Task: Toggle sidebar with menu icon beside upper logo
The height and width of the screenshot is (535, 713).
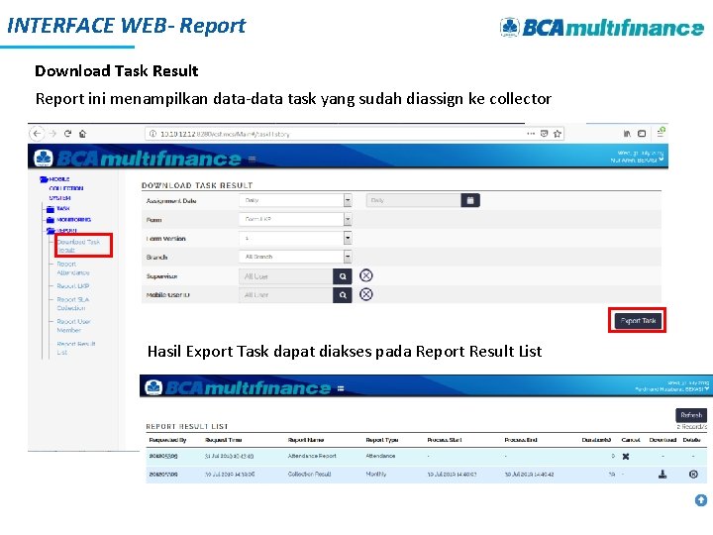Action: coord(252,159)
